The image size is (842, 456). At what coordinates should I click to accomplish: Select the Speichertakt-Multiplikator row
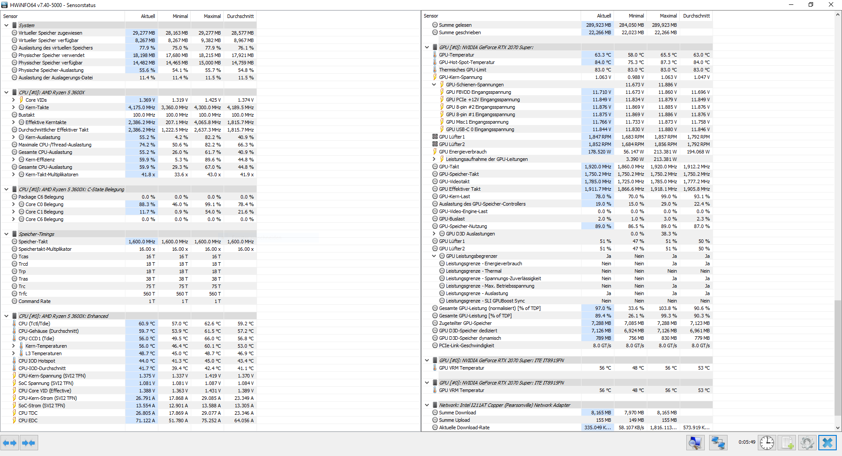coord(128,249)
